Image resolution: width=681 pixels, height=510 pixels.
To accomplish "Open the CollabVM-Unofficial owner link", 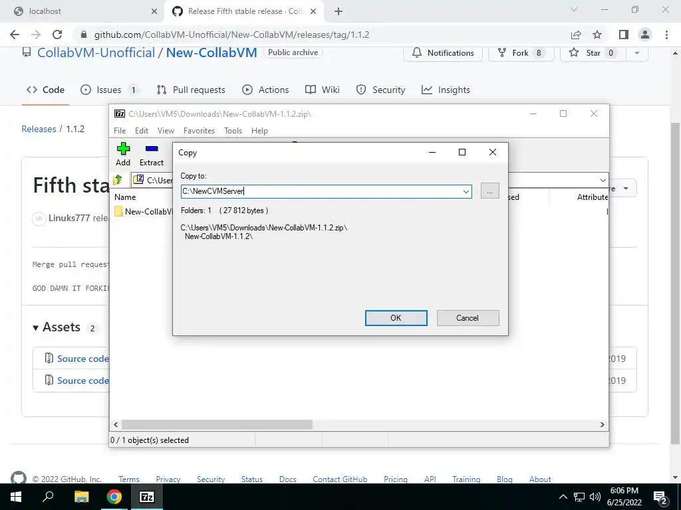I will (x=96, y=52).
